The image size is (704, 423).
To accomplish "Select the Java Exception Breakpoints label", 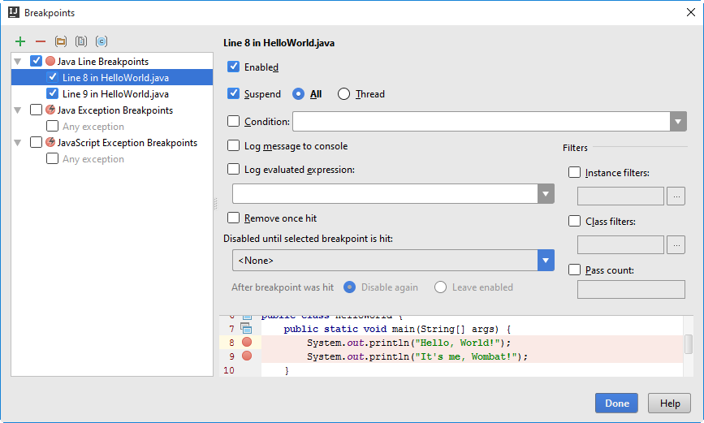I will (115, 110).
